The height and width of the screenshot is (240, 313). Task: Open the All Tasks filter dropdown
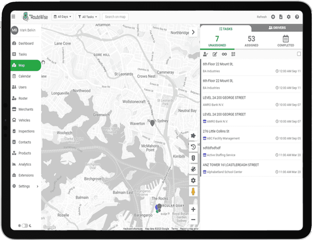pyautogui.click(x=87, y=16)
